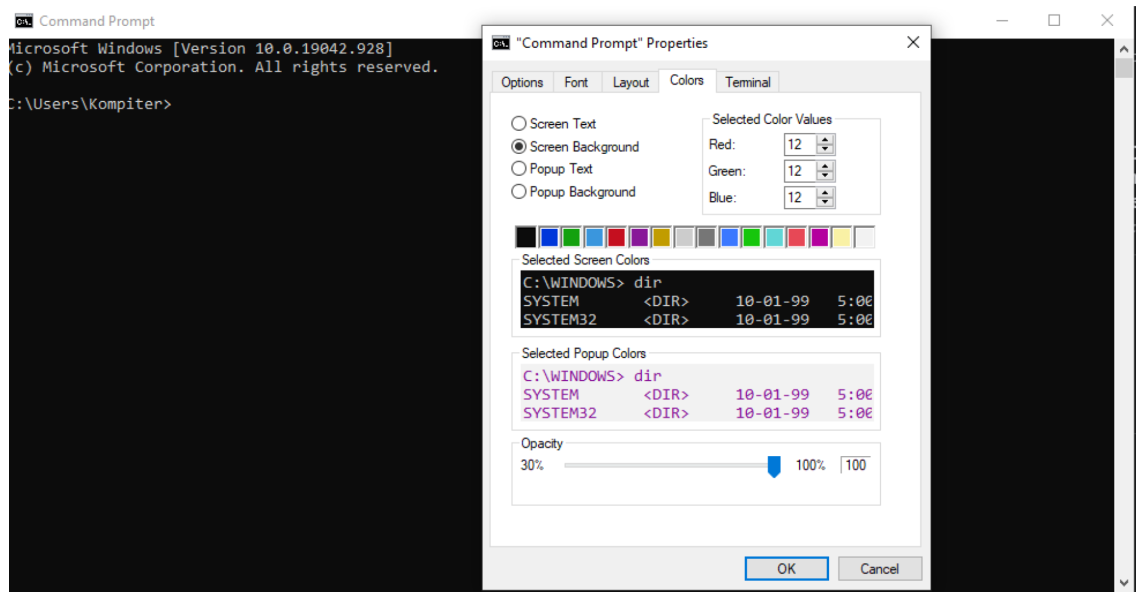Open the Layout tab
Screen dimensions: 1147x600
pos(631,82)
